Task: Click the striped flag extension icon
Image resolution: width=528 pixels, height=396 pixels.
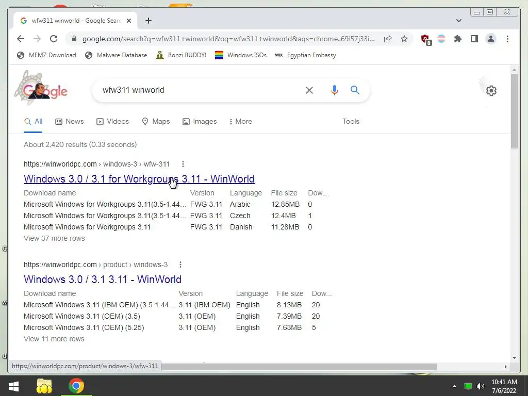Action: [x=441, y=39]
